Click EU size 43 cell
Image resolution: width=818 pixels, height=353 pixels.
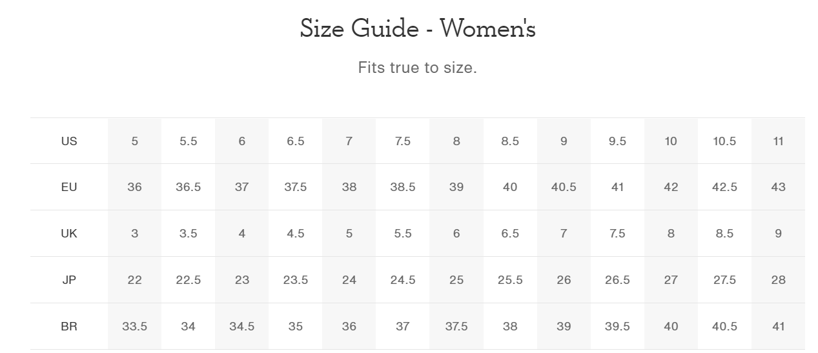pos(778,187)
